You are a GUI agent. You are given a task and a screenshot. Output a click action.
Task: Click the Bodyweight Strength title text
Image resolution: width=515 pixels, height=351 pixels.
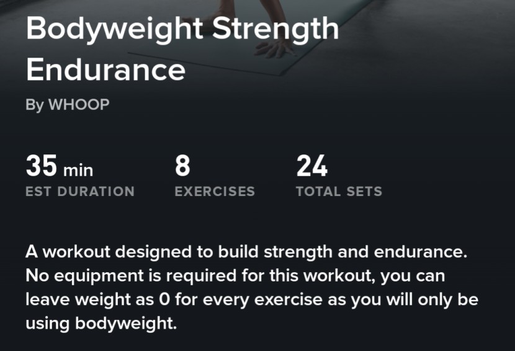tap(182, 30)
